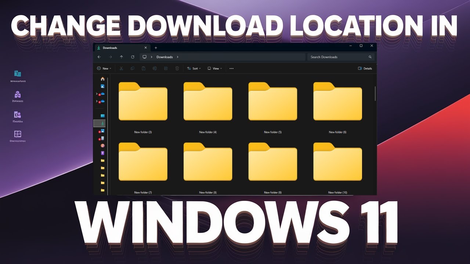Open Home in the sidebar
This screenshot has height=264, width=470.
coord(102,79)
